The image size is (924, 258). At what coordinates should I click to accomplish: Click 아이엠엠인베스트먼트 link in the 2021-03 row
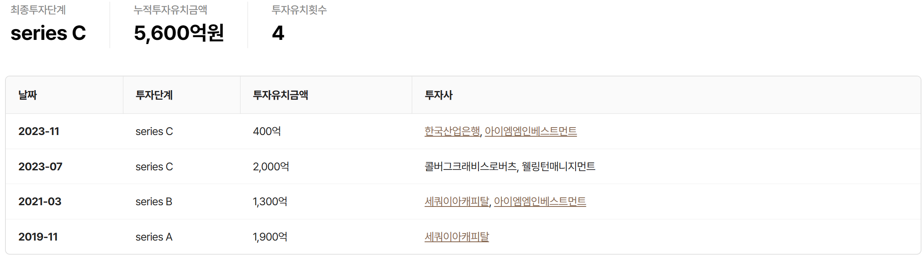(x=540, y=201)
